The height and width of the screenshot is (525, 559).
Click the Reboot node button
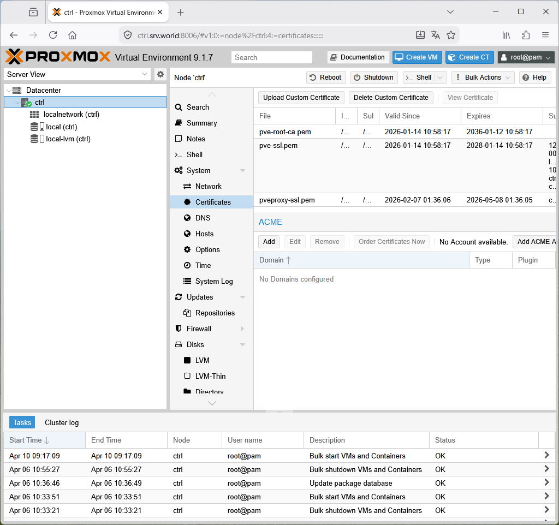point(325,77)
